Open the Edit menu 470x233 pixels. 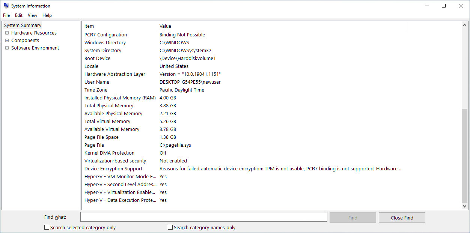19,15
